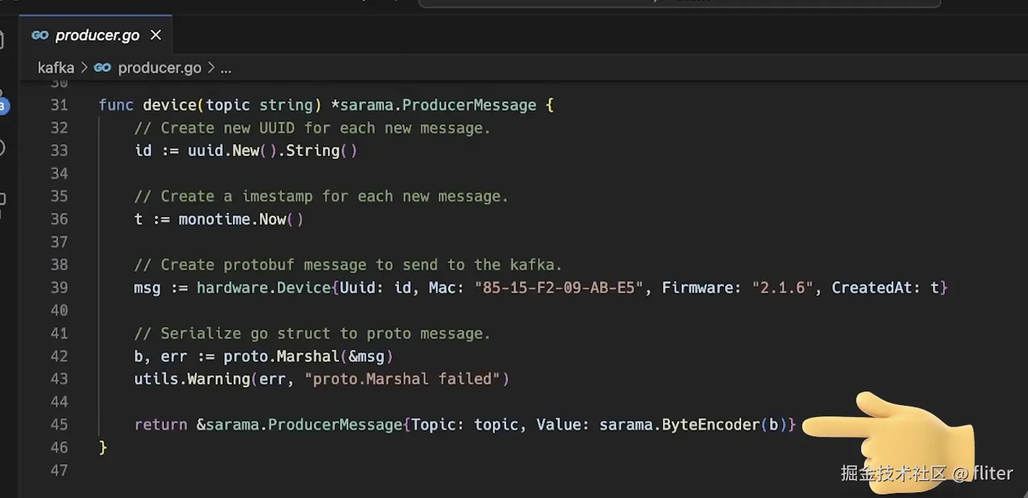Open the Explorer view in activity bar
The height and width of the screenshot is (498, 1028).
click(2, 39)
